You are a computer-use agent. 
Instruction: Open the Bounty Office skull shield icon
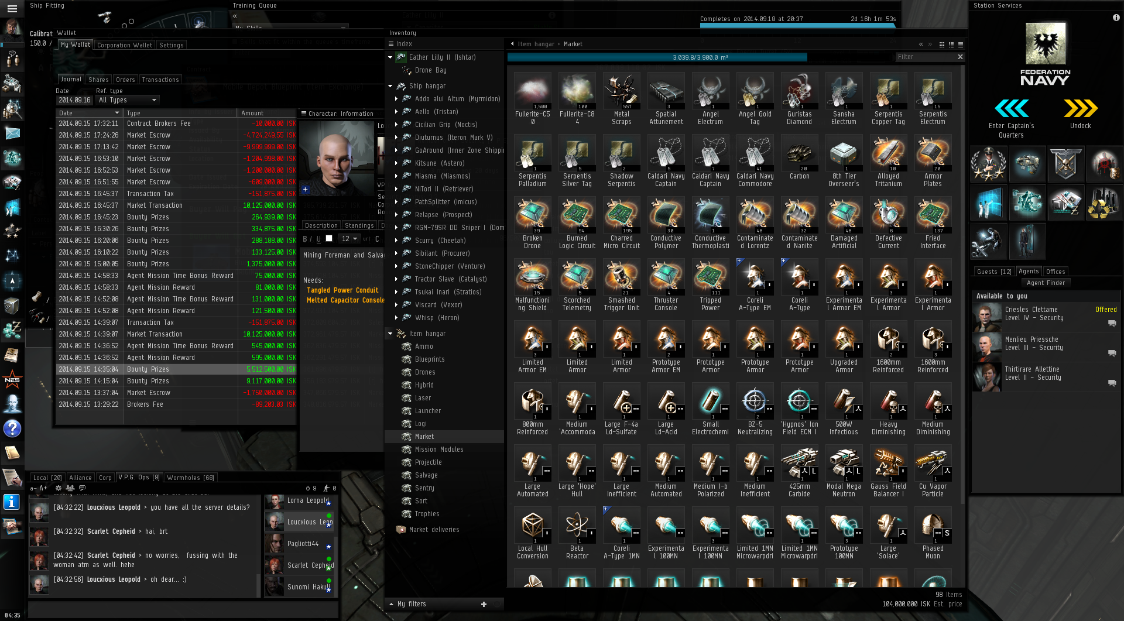coord(1065,164)
